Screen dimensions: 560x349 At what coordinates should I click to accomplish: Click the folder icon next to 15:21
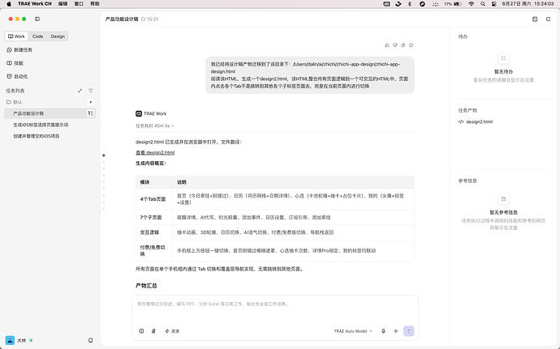(x=143, y=19)
